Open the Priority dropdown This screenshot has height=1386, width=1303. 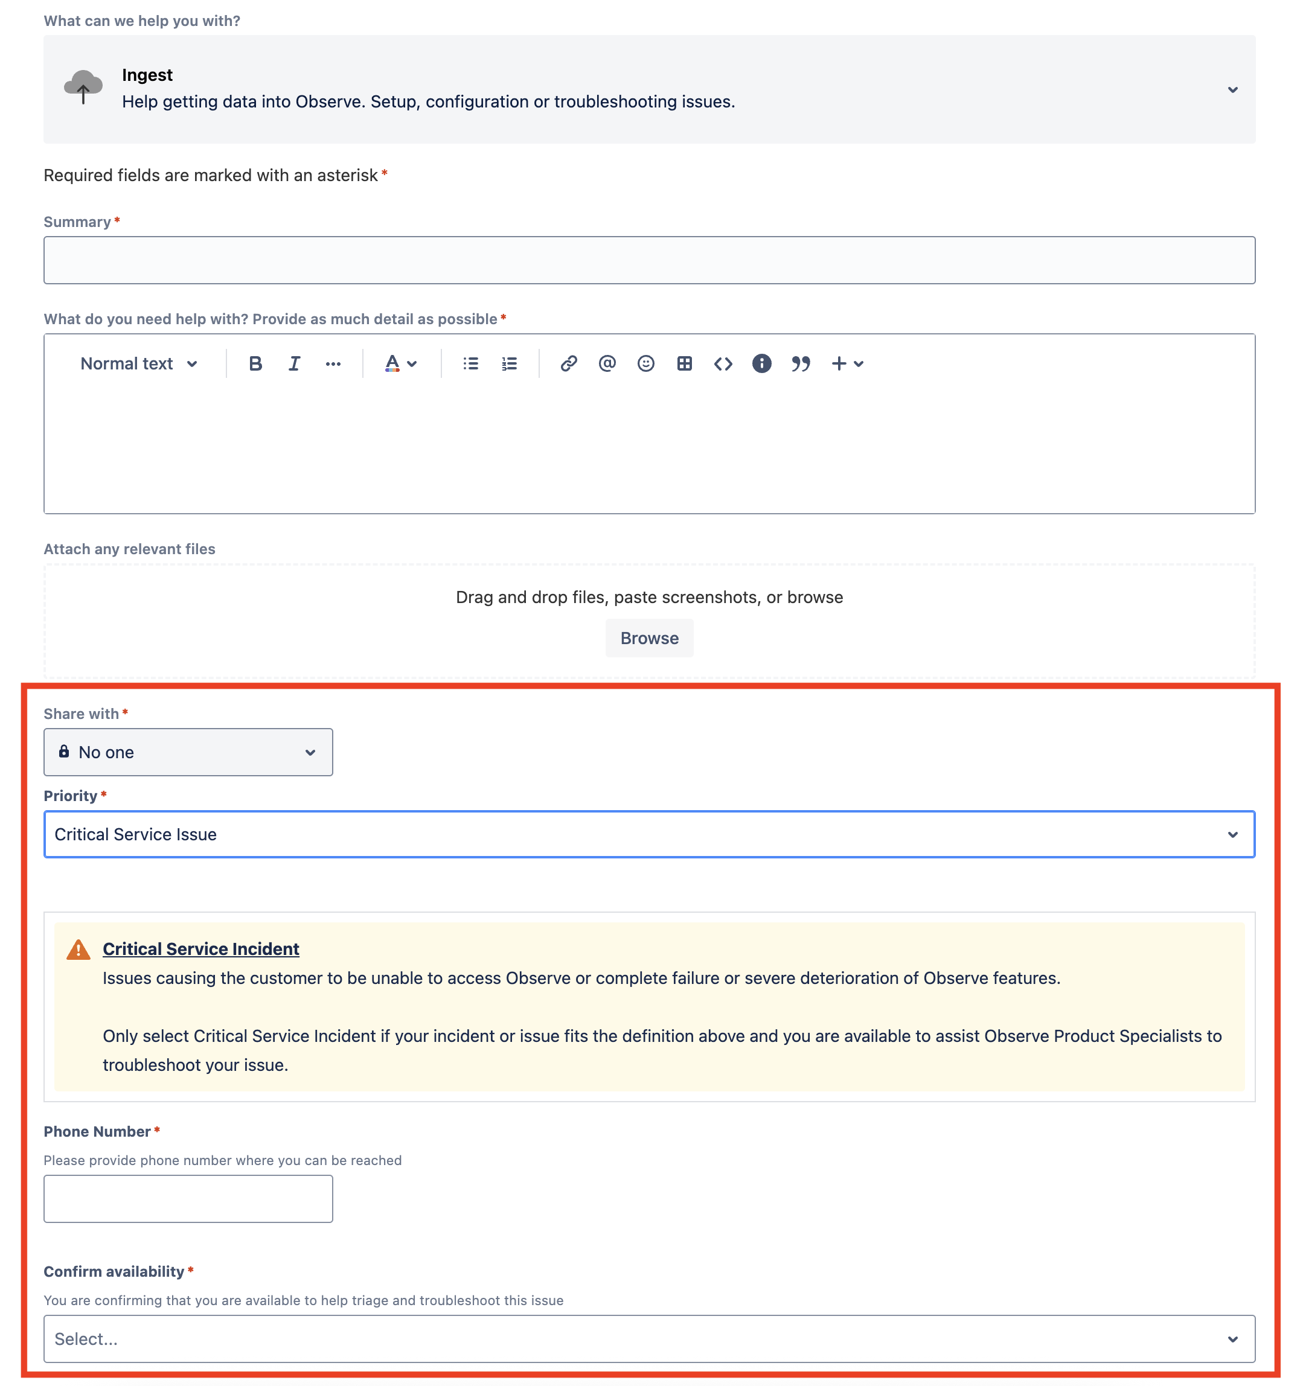(x=649, y=834)
